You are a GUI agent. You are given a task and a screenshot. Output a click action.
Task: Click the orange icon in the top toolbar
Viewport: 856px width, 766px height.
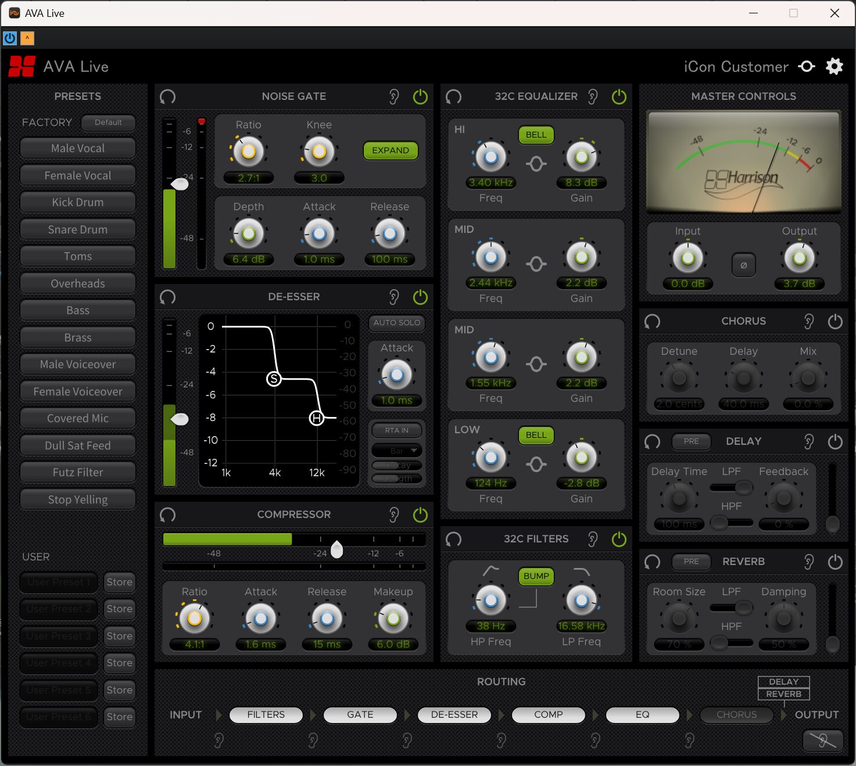click(27, 38)
